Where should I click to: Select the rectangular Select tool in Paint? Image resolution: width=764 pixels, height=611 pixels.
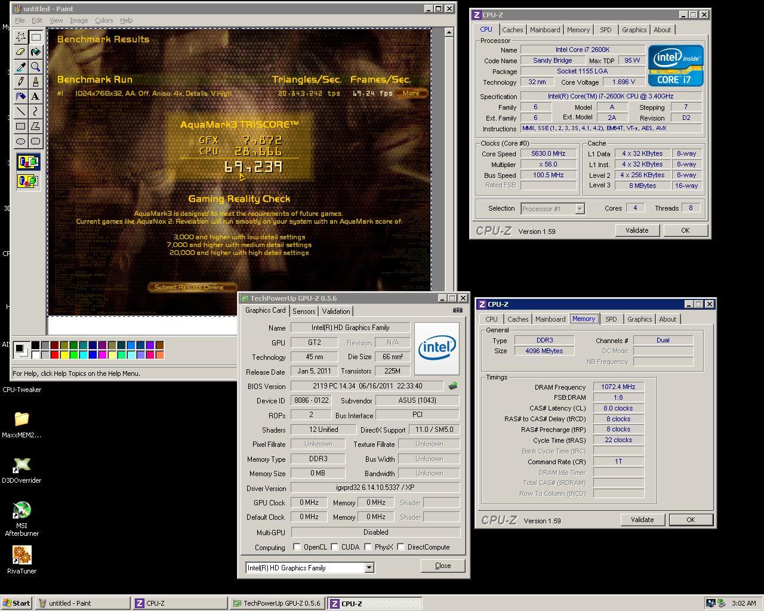click(36, 37)
